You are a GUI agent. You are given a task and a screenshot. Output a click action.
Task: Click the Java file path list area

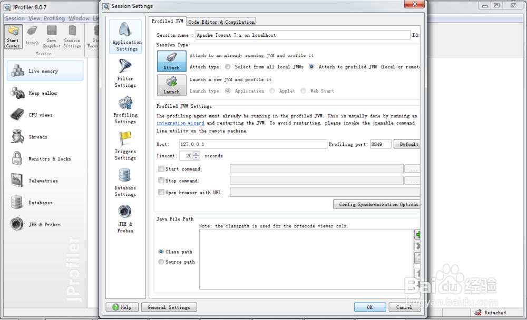[306, 259]
